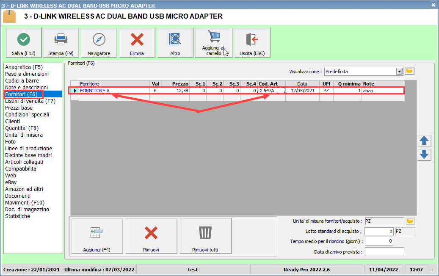Add the article via Aggiungi al carrello
Viewport: 439px width, 276px height.
[214, 43]
